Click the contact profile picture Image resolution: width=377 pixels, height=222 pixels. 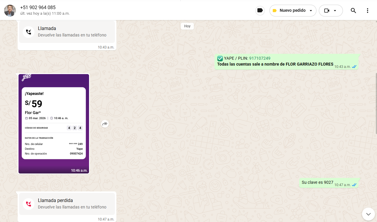click(x=10, y=11)
